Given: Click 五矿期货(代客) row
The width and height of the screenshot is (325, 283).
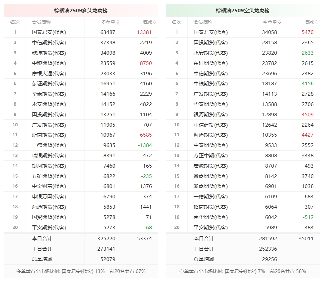Looking at the screenshot, I should pyautogui.click(x=81, y=176).
